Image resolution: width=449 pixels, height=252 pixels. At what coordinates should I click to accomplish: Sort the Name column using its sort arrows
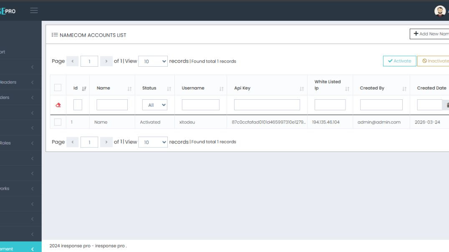(x=130, y=88)
